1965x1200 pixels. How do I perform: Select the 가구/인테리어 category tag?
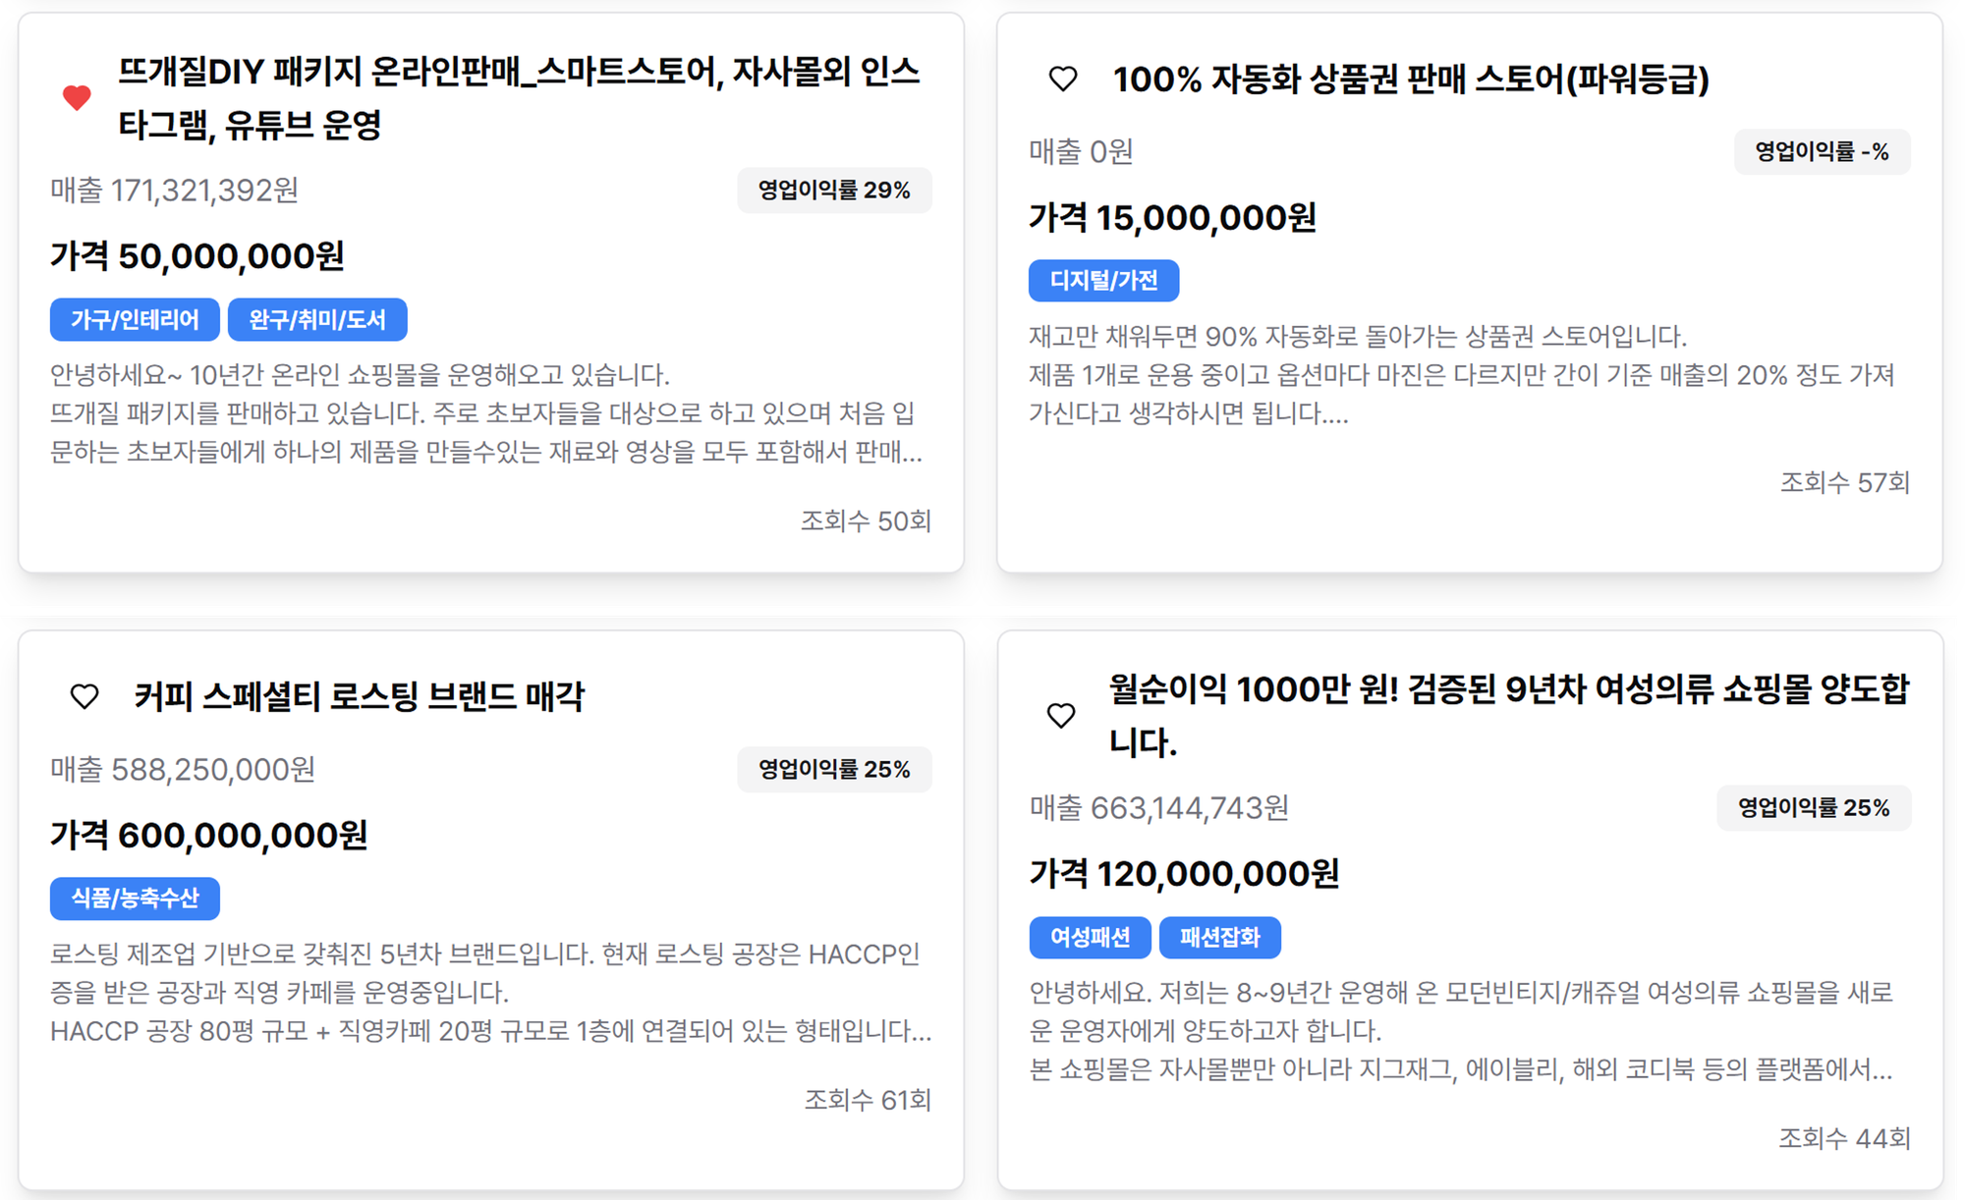[135, 319]
